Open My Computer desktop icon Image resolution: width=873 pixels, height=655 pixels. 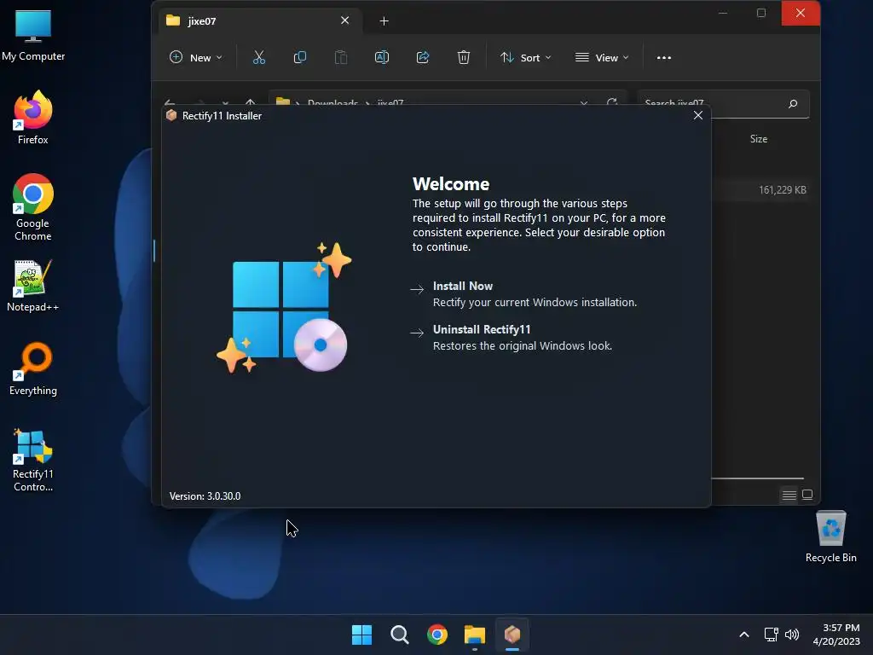[33, 35]
